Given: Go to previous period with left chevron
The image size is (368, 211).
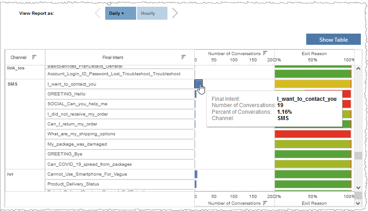Looking at the screenshot, I should click(98, 13).
